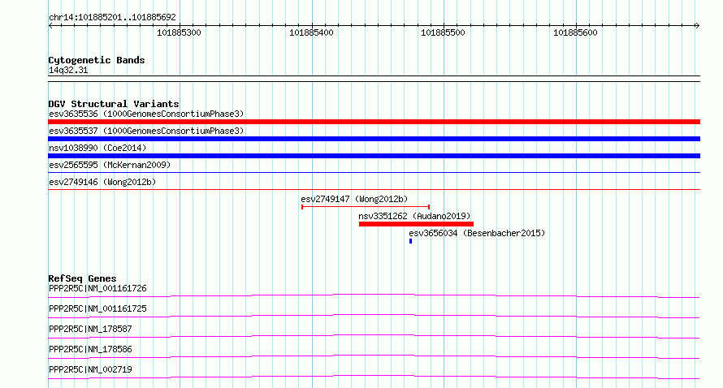The width and height of the screenshot is (723, 388).
Task: Open the esv3656034 (Besenbacher2015) label
Action: coord(477,233)
